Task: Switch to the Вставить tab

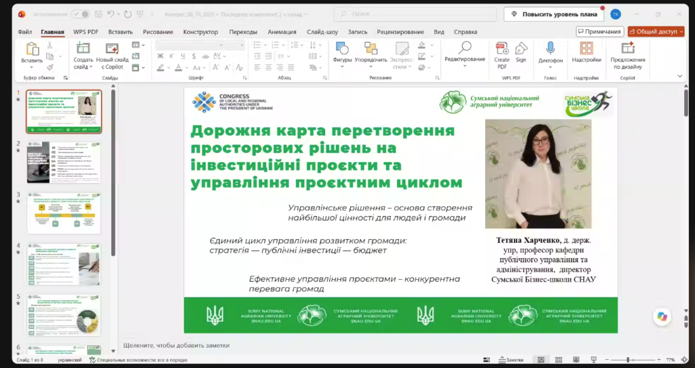Action: [x=120, y=32]
